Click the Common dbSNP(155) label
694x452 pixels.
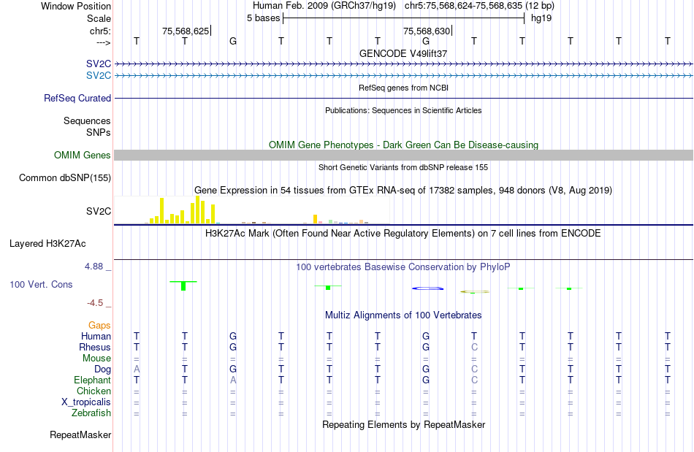tap(64, 177)
